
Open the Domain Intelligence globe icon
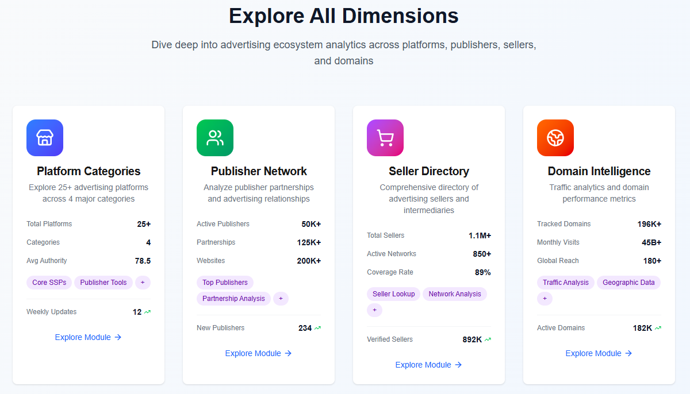(555, 138)
